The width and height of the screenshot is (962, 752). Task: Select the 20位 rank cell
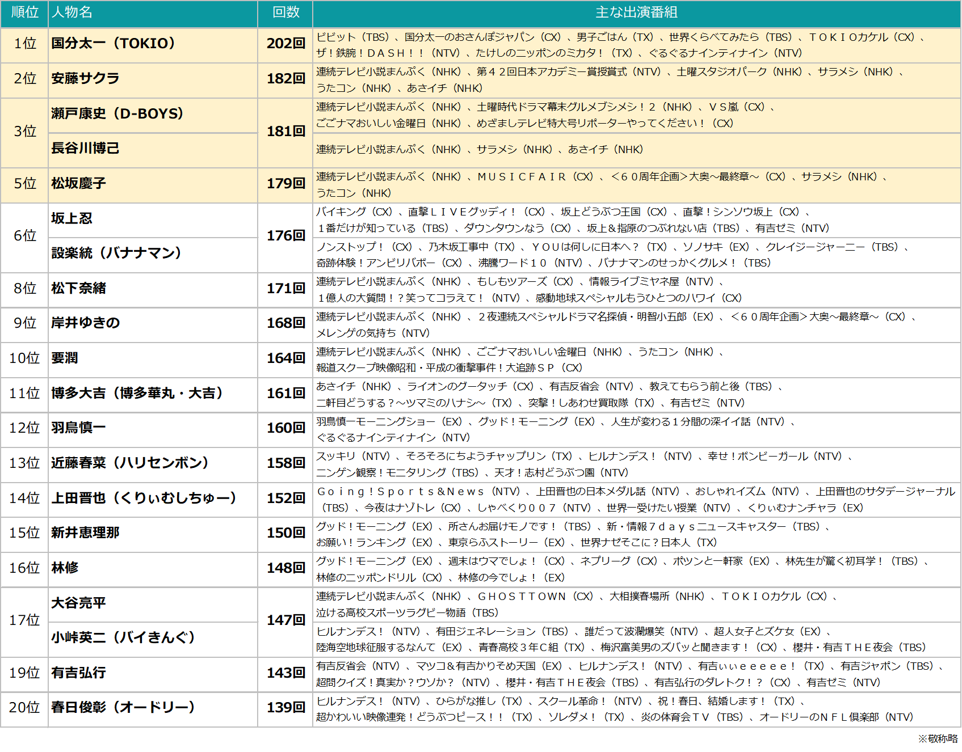click(x=24, y=708)
